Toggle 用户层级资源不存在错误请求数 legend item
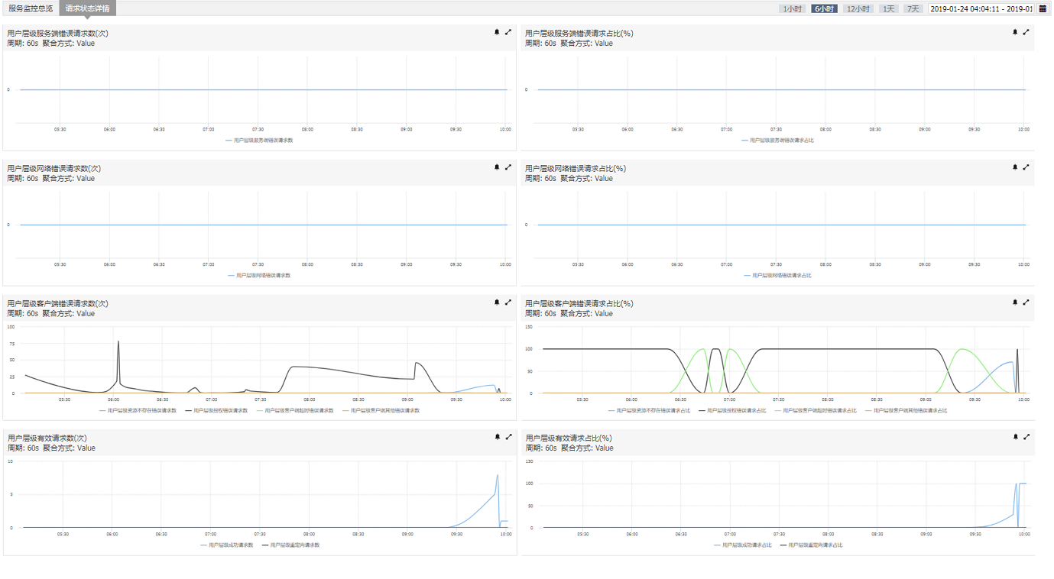 (x=138, y=411)
